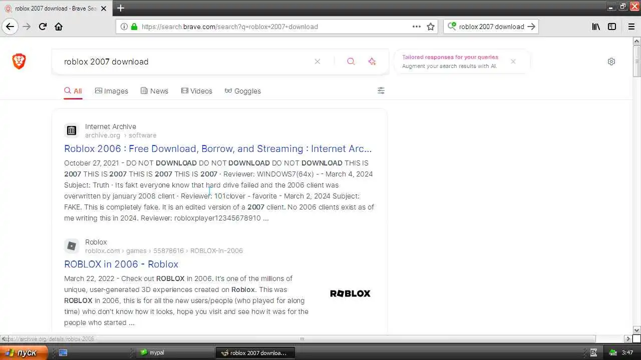The width and height of the screenshot is (641, 360).
Task: Open a new tab with plus button
Action: click(121, 8)
